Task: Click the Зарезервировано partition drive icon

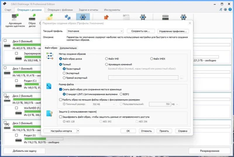Action: click(x=18, y=58)
